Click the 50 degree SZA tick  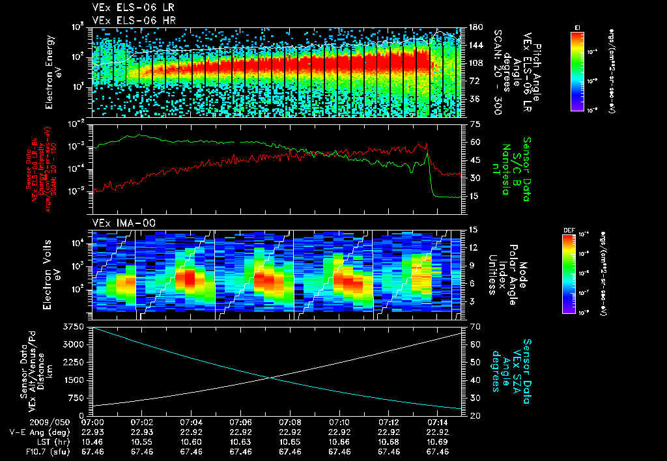point(475,362)
